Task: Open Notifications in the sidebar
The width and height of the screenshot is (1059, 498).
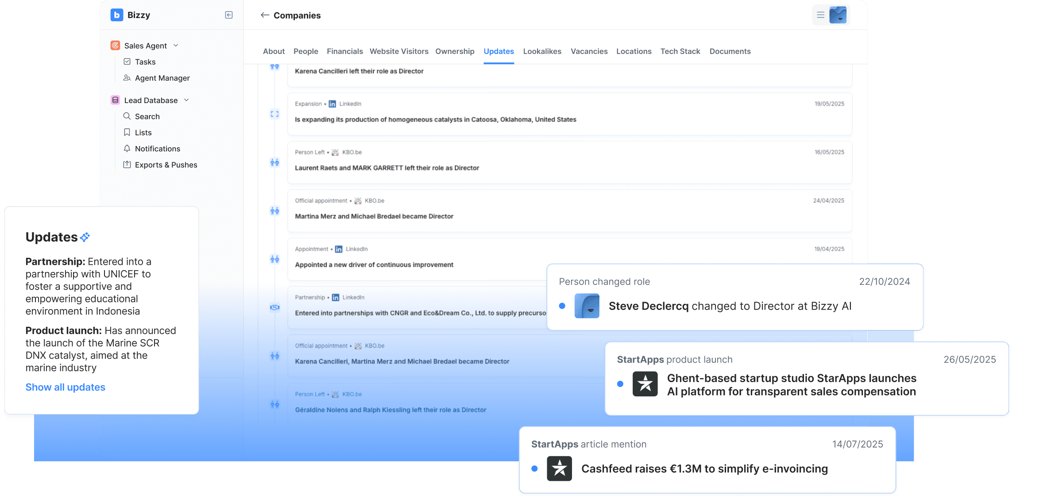Action: coord(157,149)
